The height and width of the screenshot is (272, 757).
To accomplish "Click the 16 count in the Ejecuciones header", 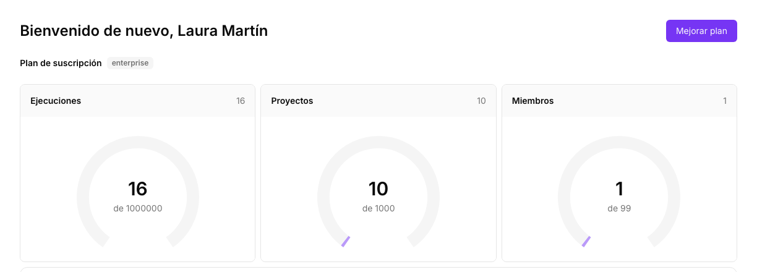I will (241, 101).
